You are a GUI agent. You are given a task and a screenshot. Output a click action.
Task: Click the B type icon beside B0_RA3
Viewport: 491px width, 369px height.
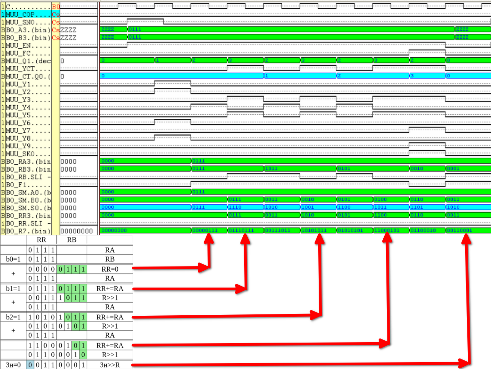pyautogui.click(x=4, y=162)
